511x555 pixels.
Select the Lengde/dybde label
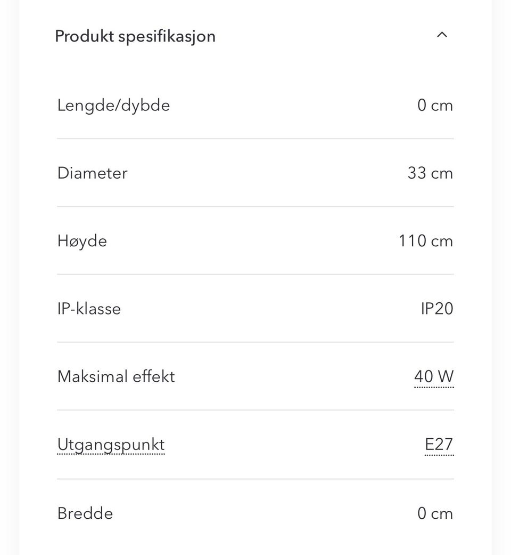[x=113, y=106]
